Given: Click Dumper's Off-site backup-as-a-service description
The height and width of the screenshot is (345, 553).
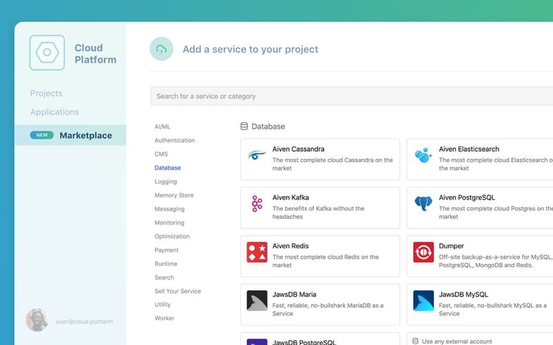Looking at the screenshot, I should 496,262.
